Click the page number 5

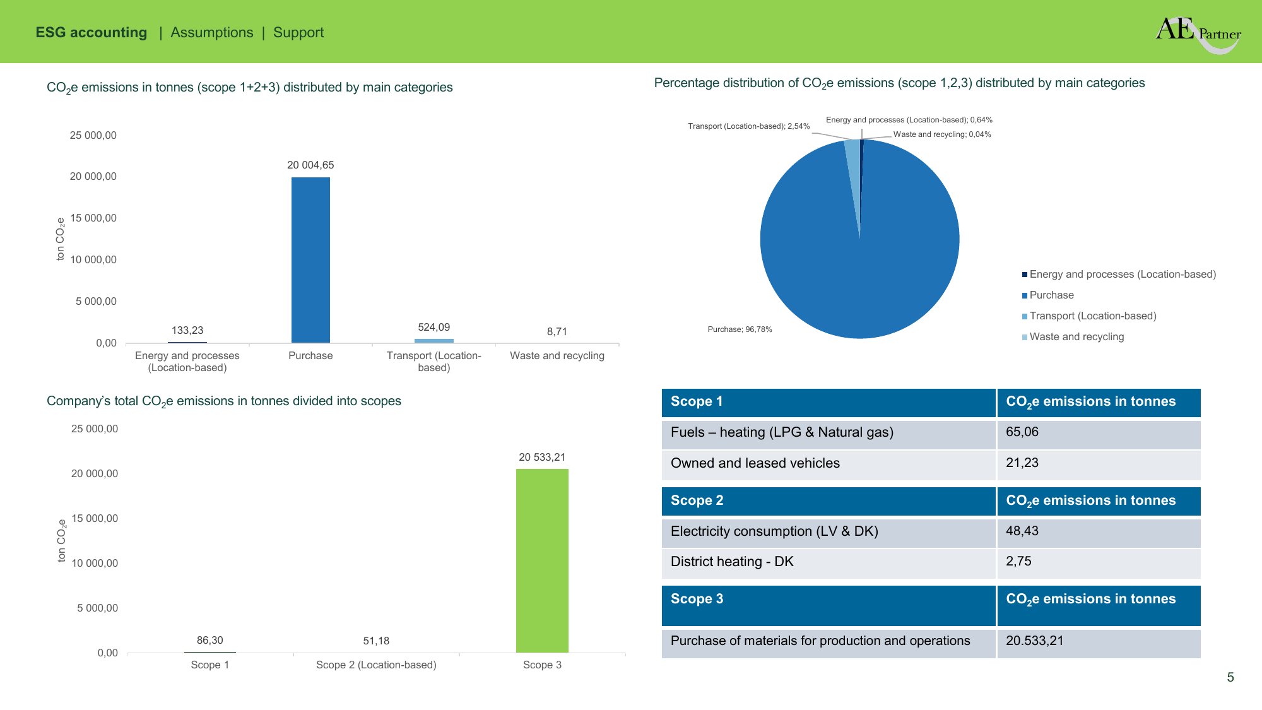coord(1230,677)
